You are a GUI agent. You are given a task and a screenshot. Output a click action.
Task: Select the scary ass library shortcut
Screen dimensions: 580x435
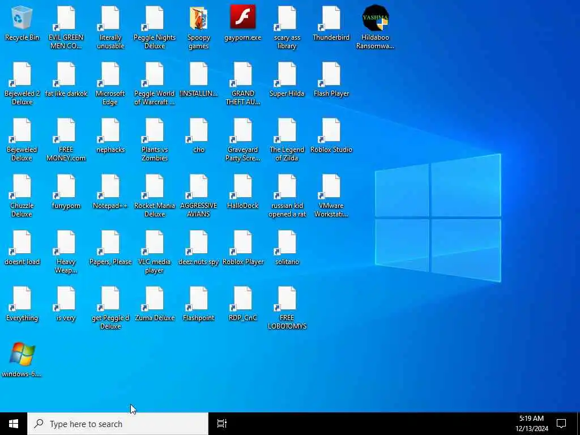coord(287,27)
